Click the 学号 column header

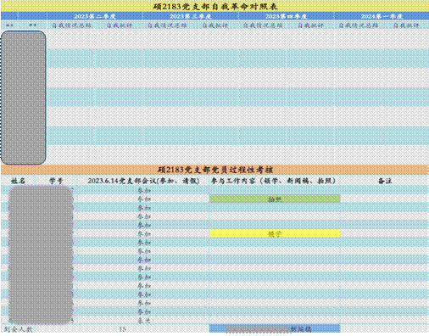(x=56, y=181)
